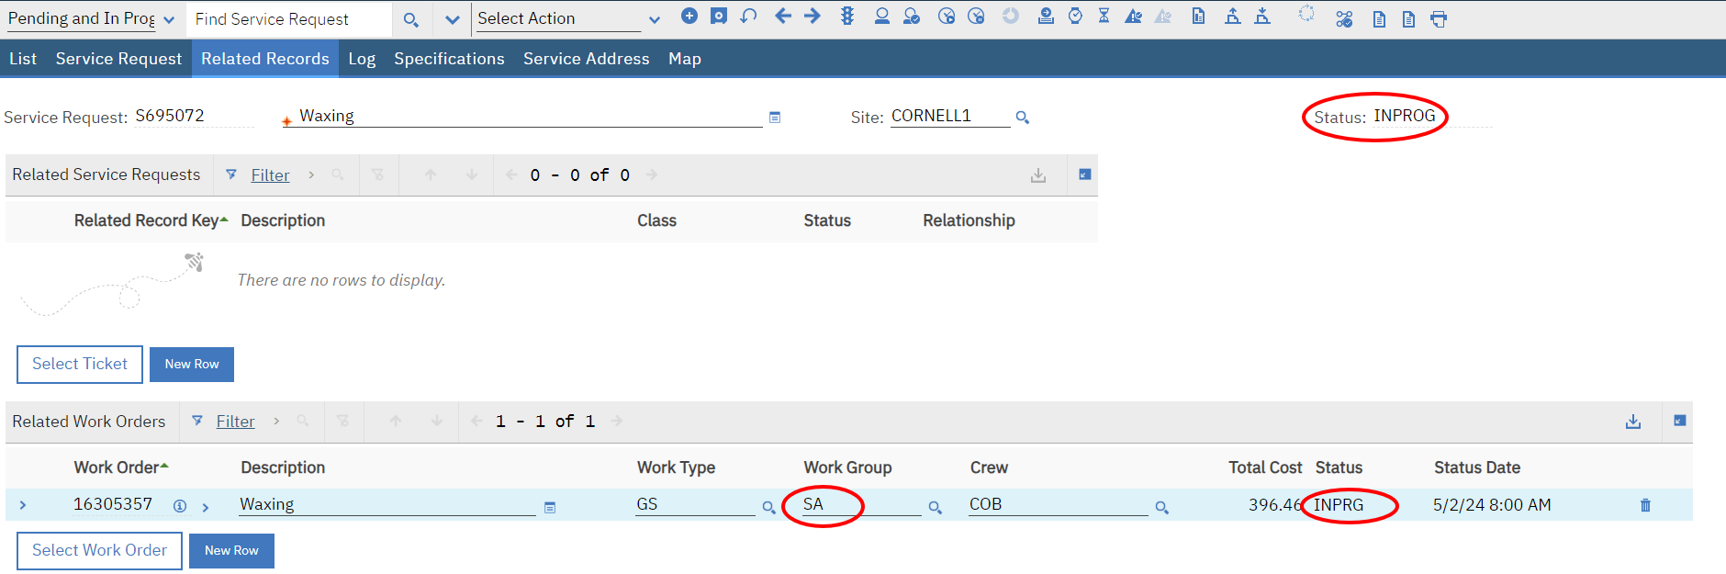Click the search magnifier beside Find Service Request
This screenshot has height=574, width=1726.
point(411,19)
